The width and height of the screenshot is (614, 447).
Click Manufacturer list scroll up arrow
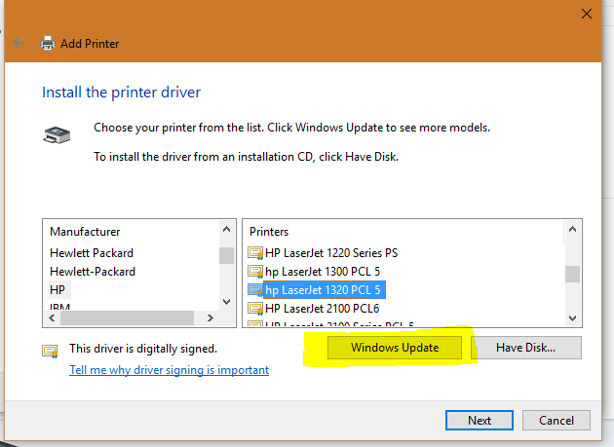pos(226,230)
